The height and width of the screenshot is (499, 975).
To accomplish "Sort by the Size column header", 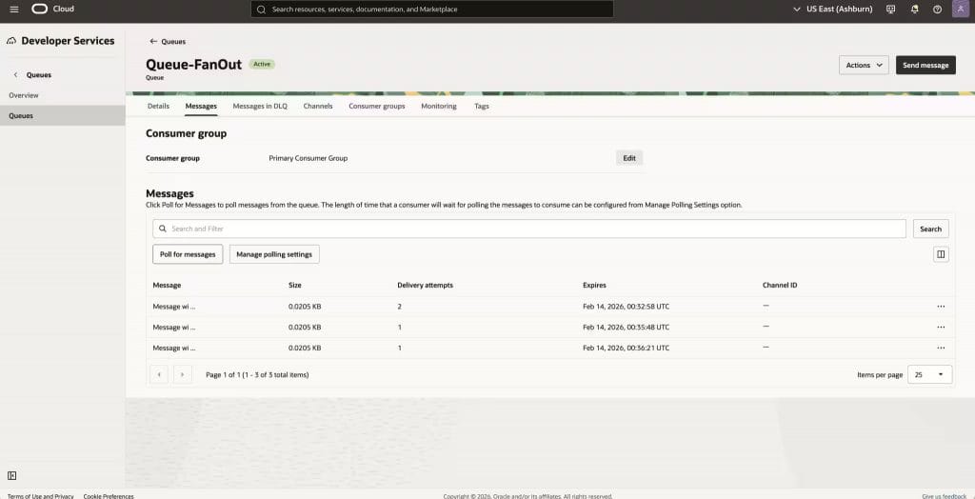I will (295, 285).
